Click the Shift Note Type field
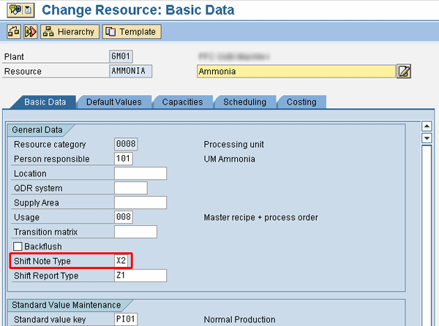 click(124, 261)
